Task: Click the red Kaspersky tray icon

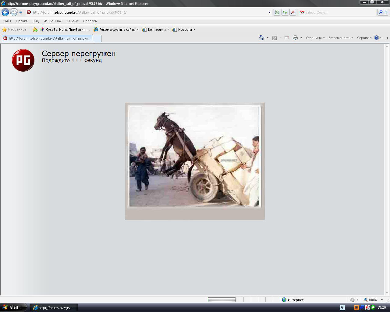Action: (367, 308)
